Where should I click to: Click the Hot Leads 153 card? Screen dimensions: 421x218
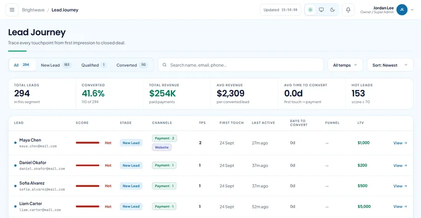point(379,94)
